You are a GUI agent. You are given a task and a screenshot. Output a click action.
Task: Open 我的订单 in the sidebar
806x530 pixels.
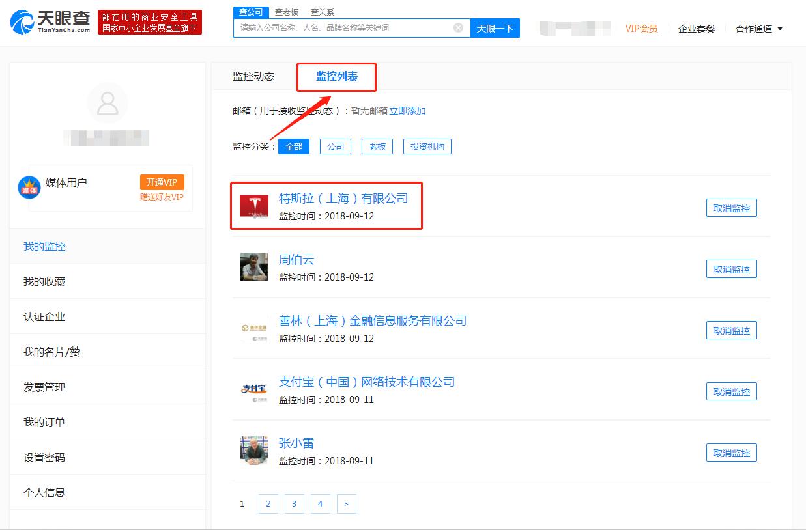tap(108, 422)
